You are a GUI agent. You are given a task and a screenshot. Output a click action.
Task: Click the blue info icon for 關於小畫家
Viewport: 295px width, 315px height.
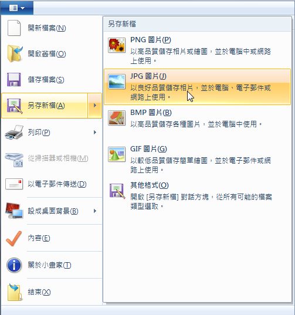pyautogui.click(x=14, y=265)
